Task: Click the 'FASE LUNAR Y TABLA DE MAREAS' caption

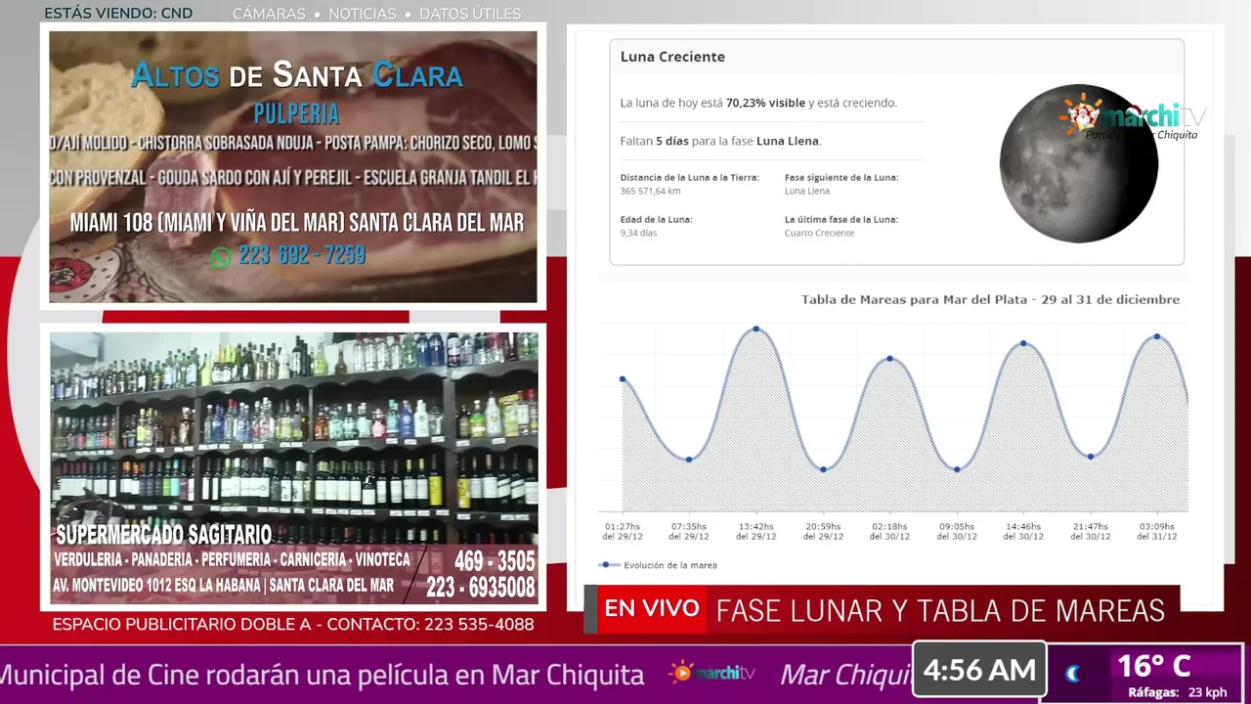Action: pos(940,611)
